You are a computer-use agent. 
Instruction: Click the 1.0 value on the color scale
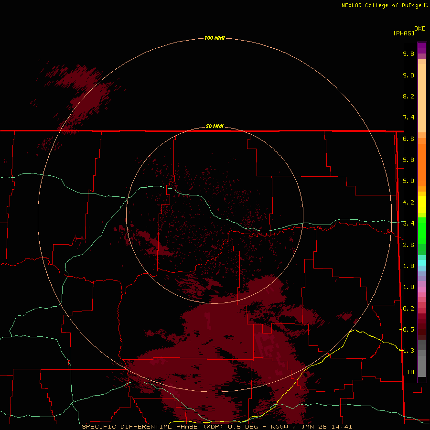coord(408,287)
